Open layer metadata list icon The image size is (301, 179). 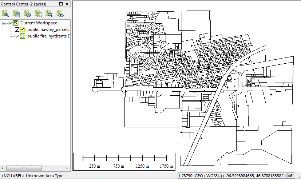point(16,14)
